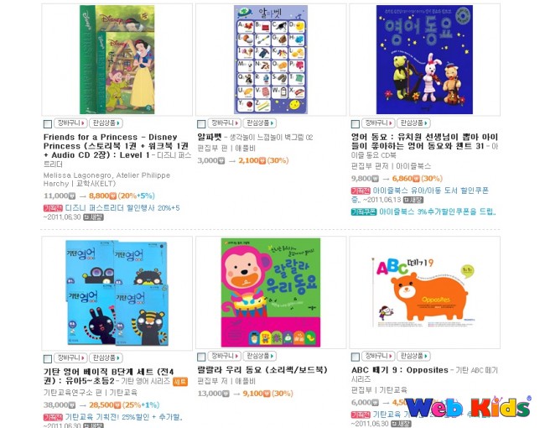Image resolution: width=545 pixels, height=428 pixels.
Task: Open the Disney Snow White book cover
Action: (x=117, y=60)
